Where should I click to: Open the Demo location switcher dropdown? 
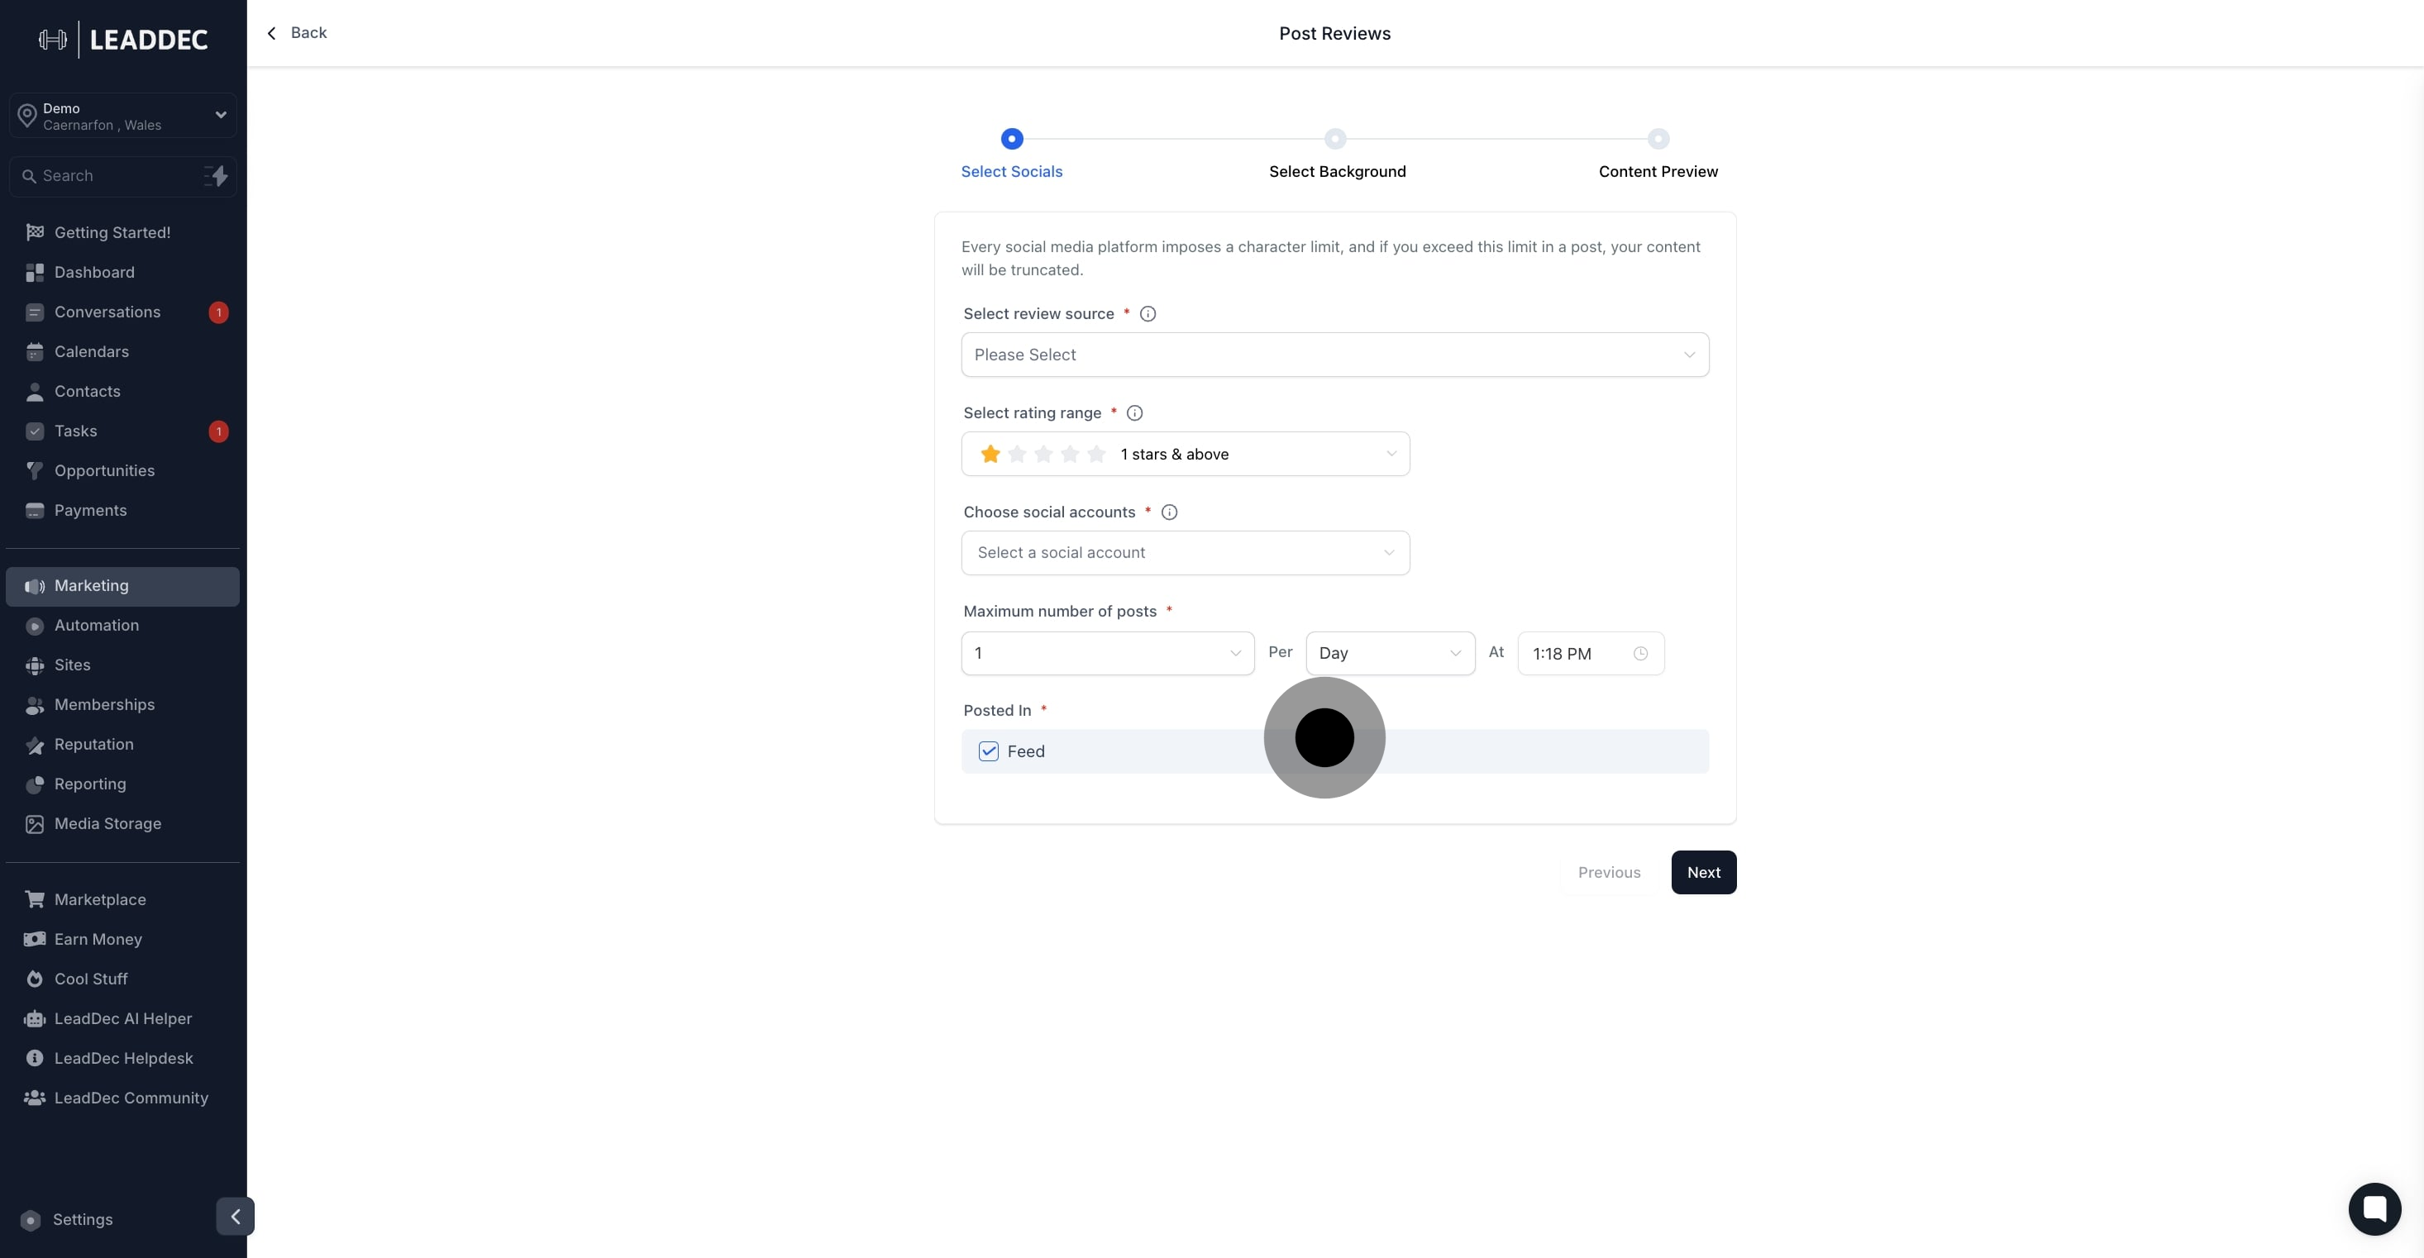click(122, 116)
